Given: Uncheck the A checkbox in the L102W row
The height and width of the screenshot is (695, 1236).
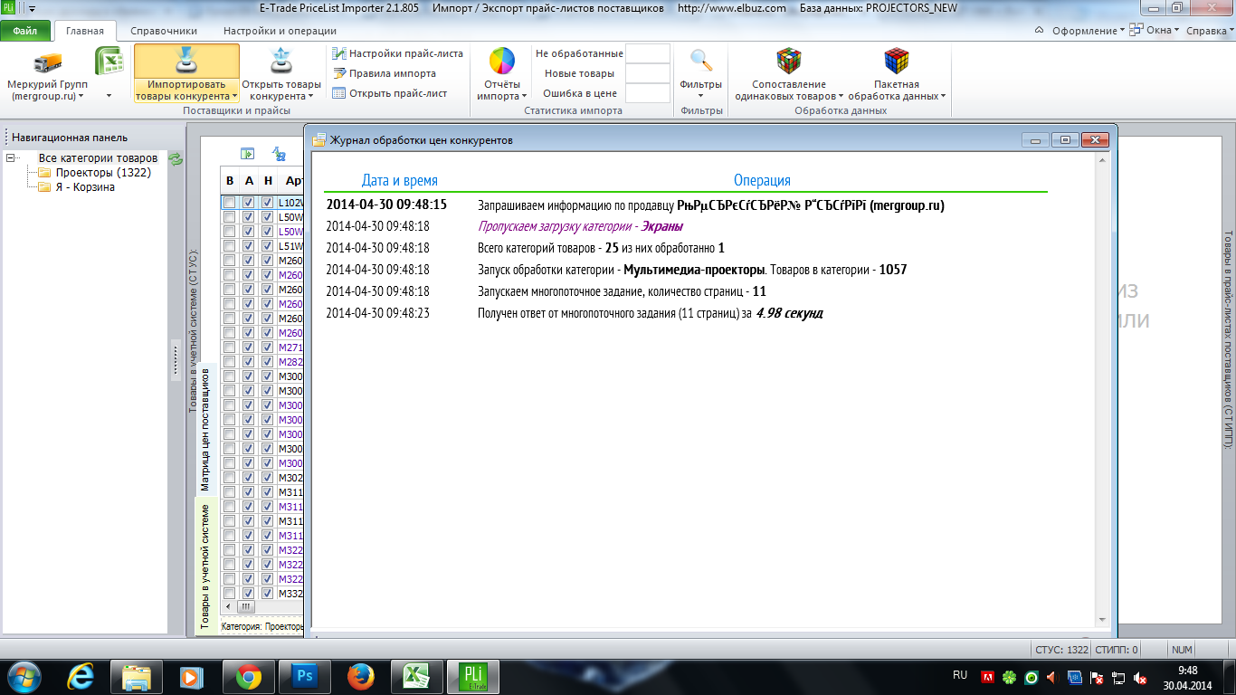Looking at the screenshot, I should pyautogui.click(x=249, y=203).
